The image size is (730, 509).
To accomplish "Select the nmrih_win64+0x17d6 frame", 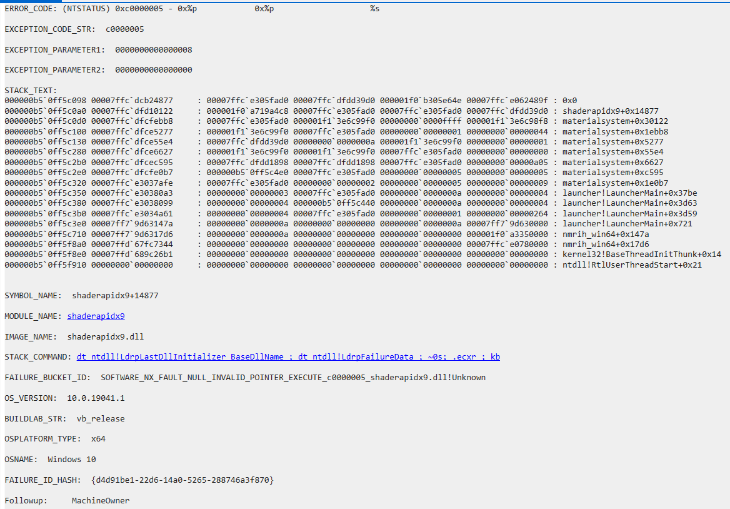I will click(x=606, y=244).
